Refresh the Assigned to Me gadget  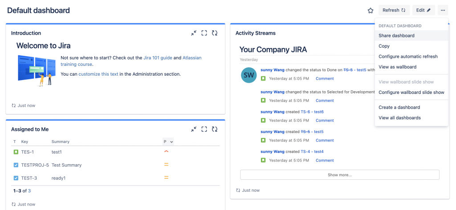pos(215,129)
